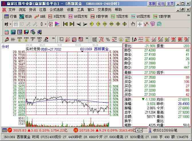The image size is (192, 141).
Task: Open the calendar icon showing 21
Action: (7, 32)
